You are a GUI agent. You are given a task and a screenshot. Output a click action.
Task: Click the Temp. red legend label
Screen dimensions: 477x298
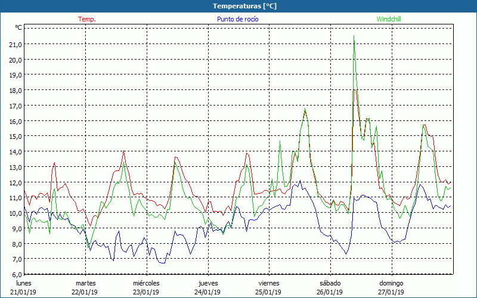click(x=86, y=19)
